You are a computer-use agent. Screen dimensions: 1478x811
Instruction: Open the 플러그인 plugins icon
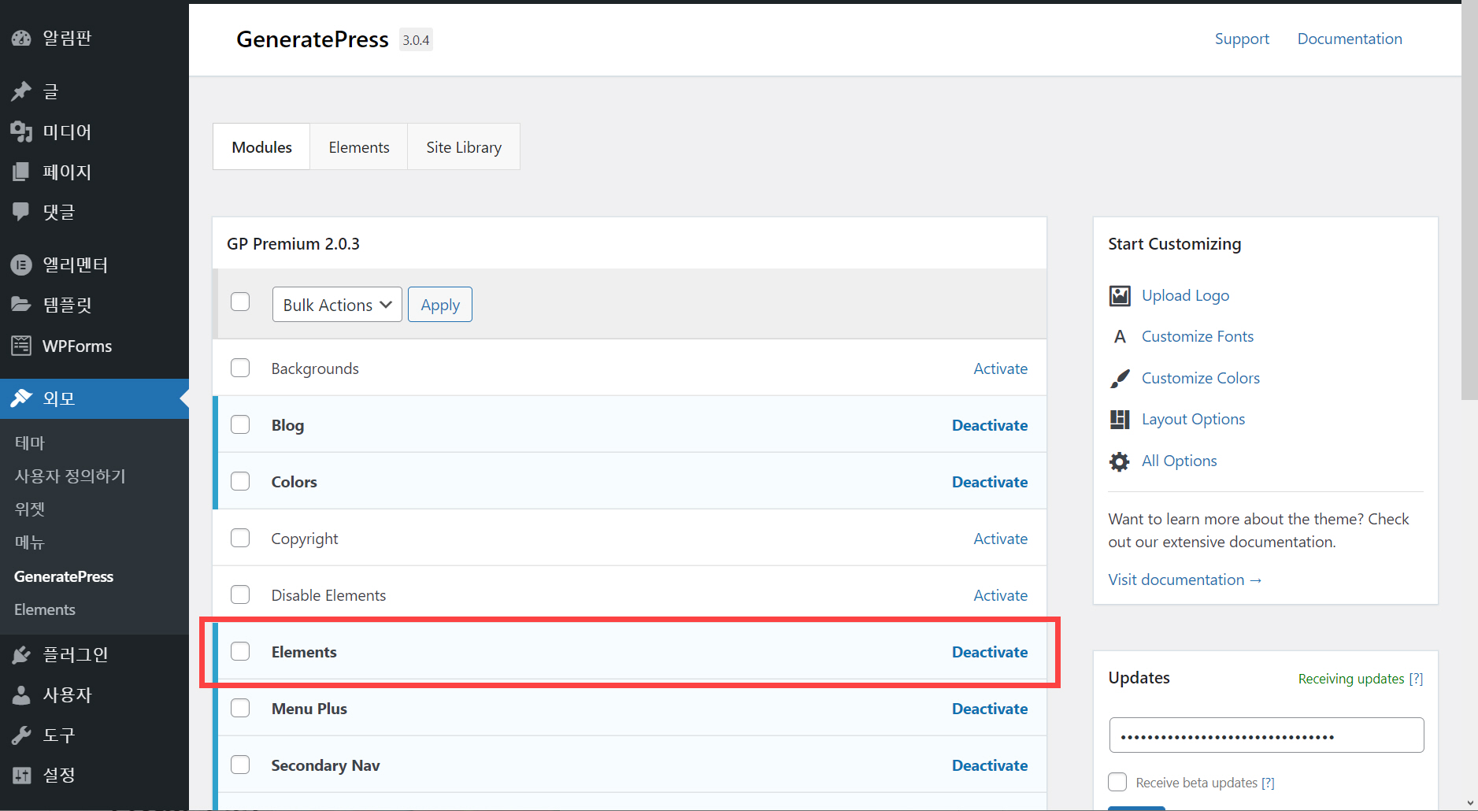click(x=21, y=654)
